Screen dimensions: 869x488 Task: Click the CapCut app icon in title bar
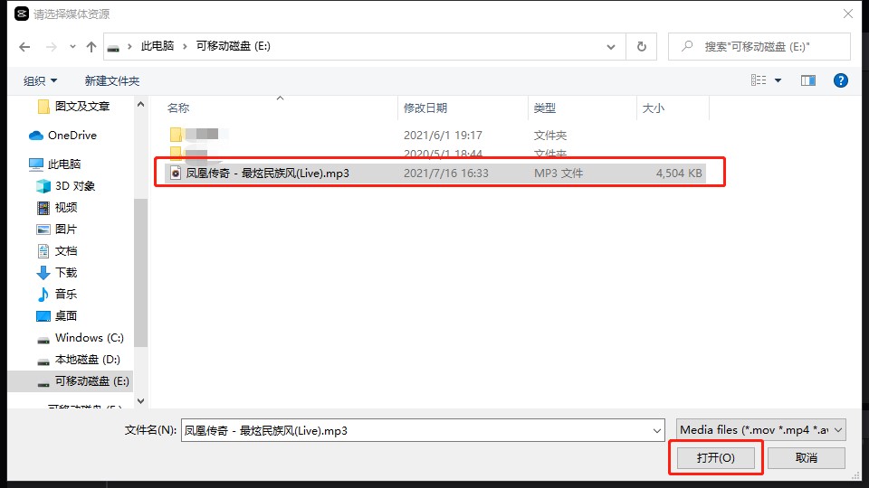22,14
